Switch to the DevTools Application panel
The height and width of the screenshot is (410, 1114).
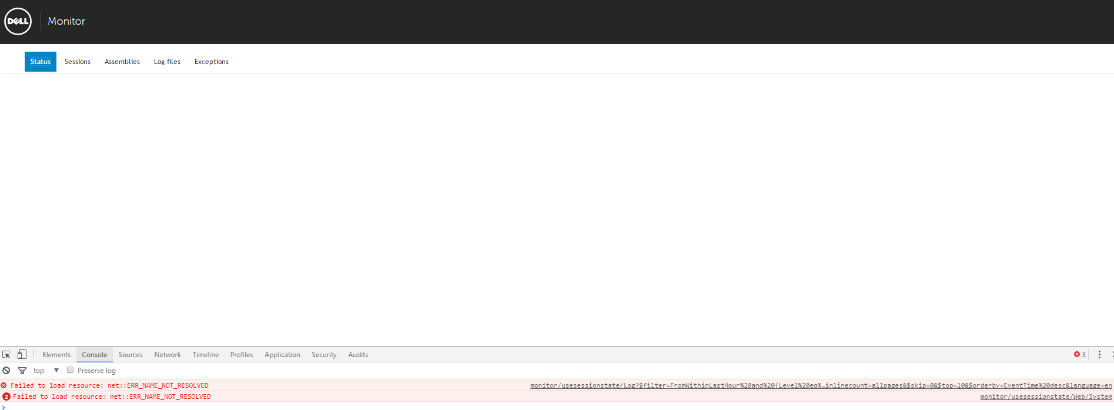pos(282,355)
